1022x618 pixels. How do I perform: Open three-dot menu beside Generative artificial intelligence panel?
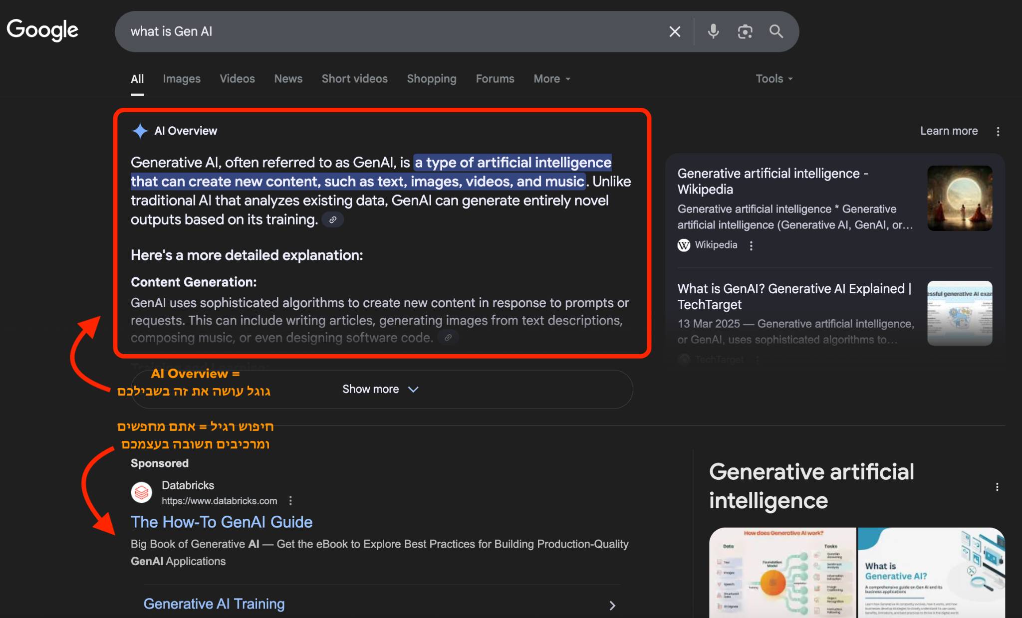pos(997,487)
